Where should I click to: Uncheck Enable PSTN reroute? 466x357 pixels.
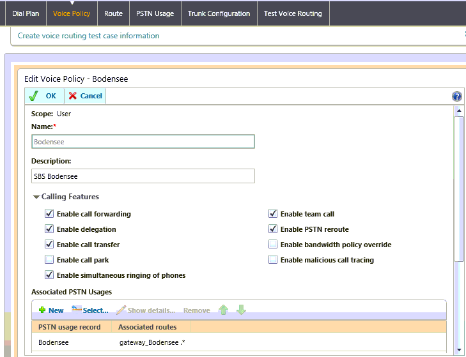pyautogui.click(x=273, y=229)
